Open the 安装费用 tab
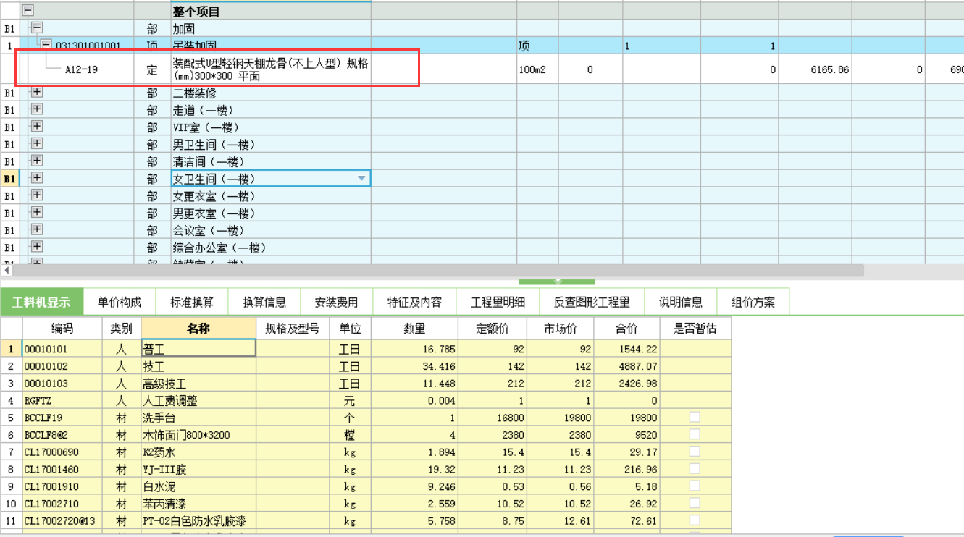Viewport: 964px width, 537px height. point(337,302)
